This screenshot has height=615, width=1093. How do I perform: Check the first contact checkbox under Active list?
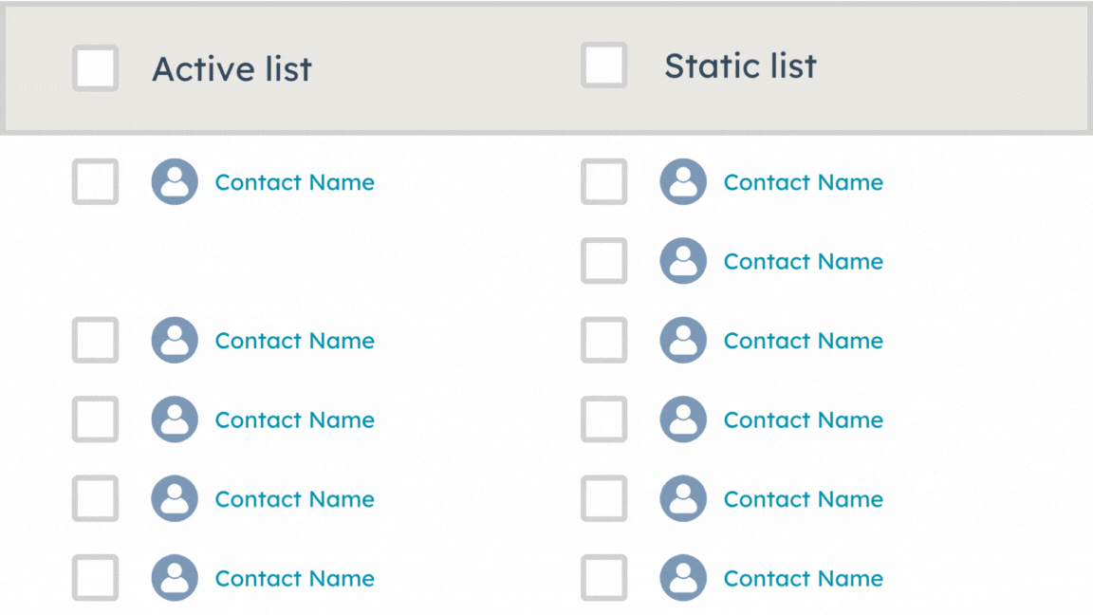click(95, 182)
